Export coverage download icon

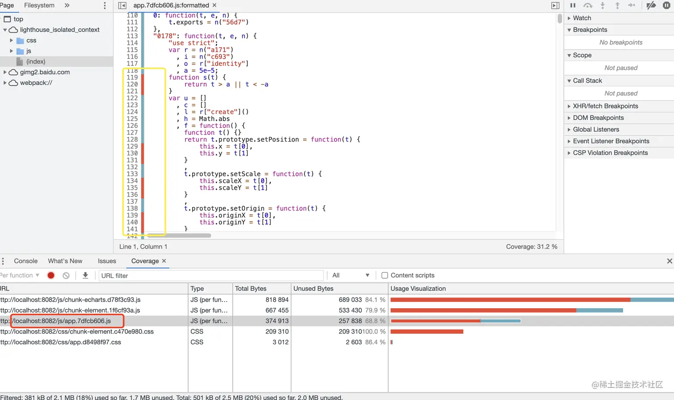pyautogui.click(x=85, y=275)
